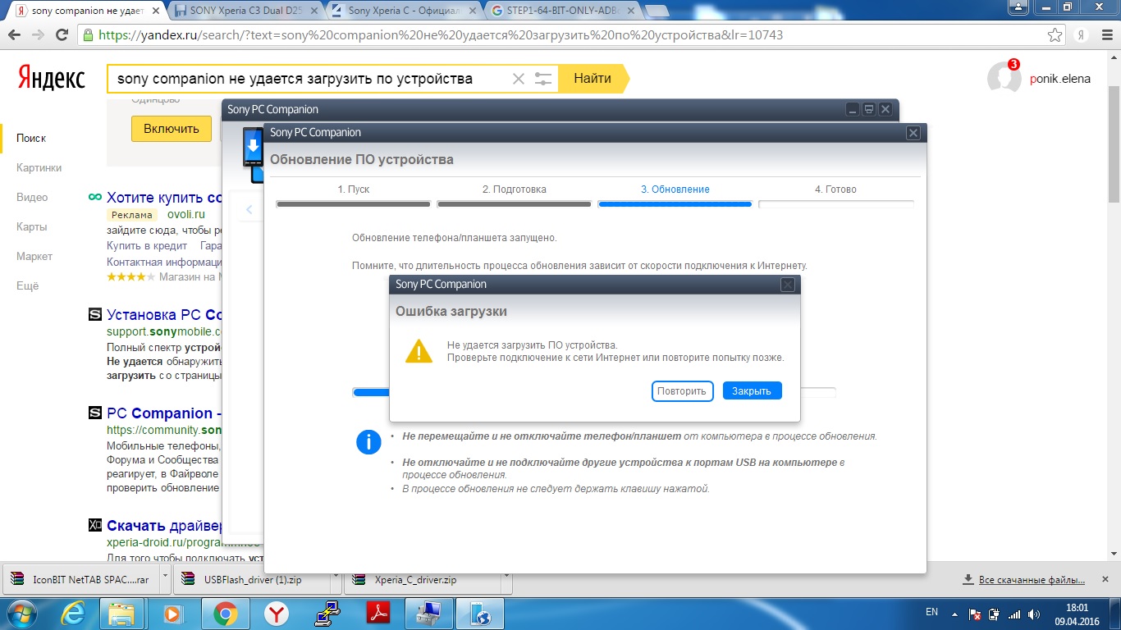Open Windows Explorer folder from taskbar
The width and height of the screenshot is (1121, 630).
click(x=121, y=613)
